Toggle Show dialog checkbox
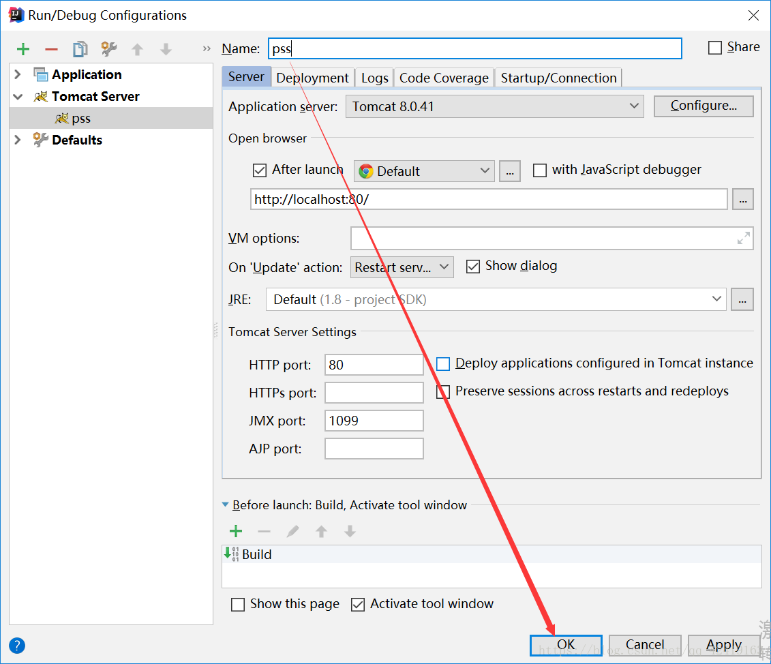The width and height of the screenshot is (771, 664). pyautogui.click(x=473, y=267)
